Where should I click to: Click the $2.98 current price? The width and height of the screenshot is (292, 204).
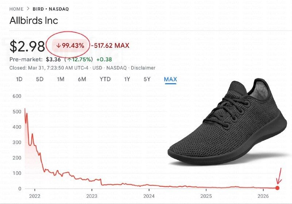coord(27,46)
